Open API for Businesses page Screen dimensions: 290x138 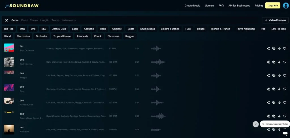pyautogui.click(x=239, y=6)
